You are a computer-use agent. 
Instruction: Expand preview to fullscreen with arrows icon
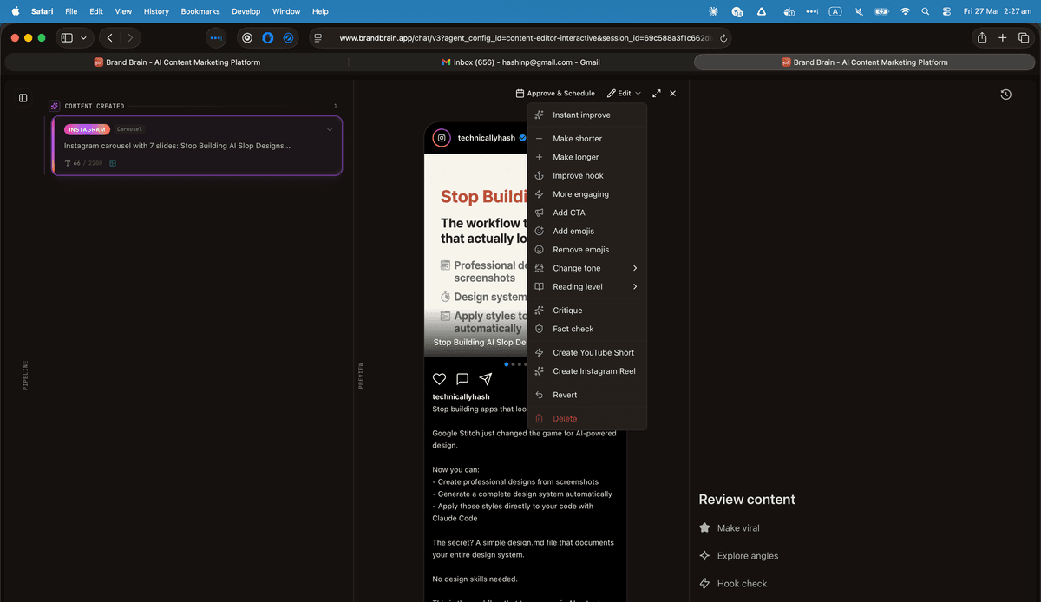coord(657,93)
